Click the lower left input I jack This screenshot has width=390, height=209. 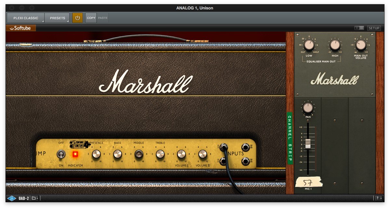(223, 161)
